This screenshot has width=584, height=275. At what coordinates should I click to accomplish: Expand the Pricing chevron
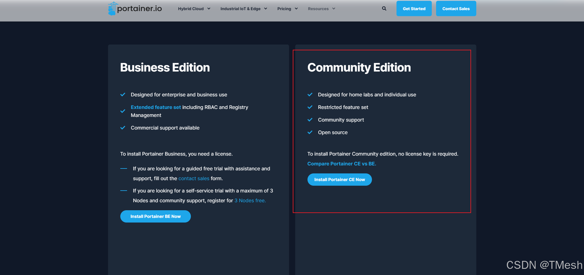point(296,9)
